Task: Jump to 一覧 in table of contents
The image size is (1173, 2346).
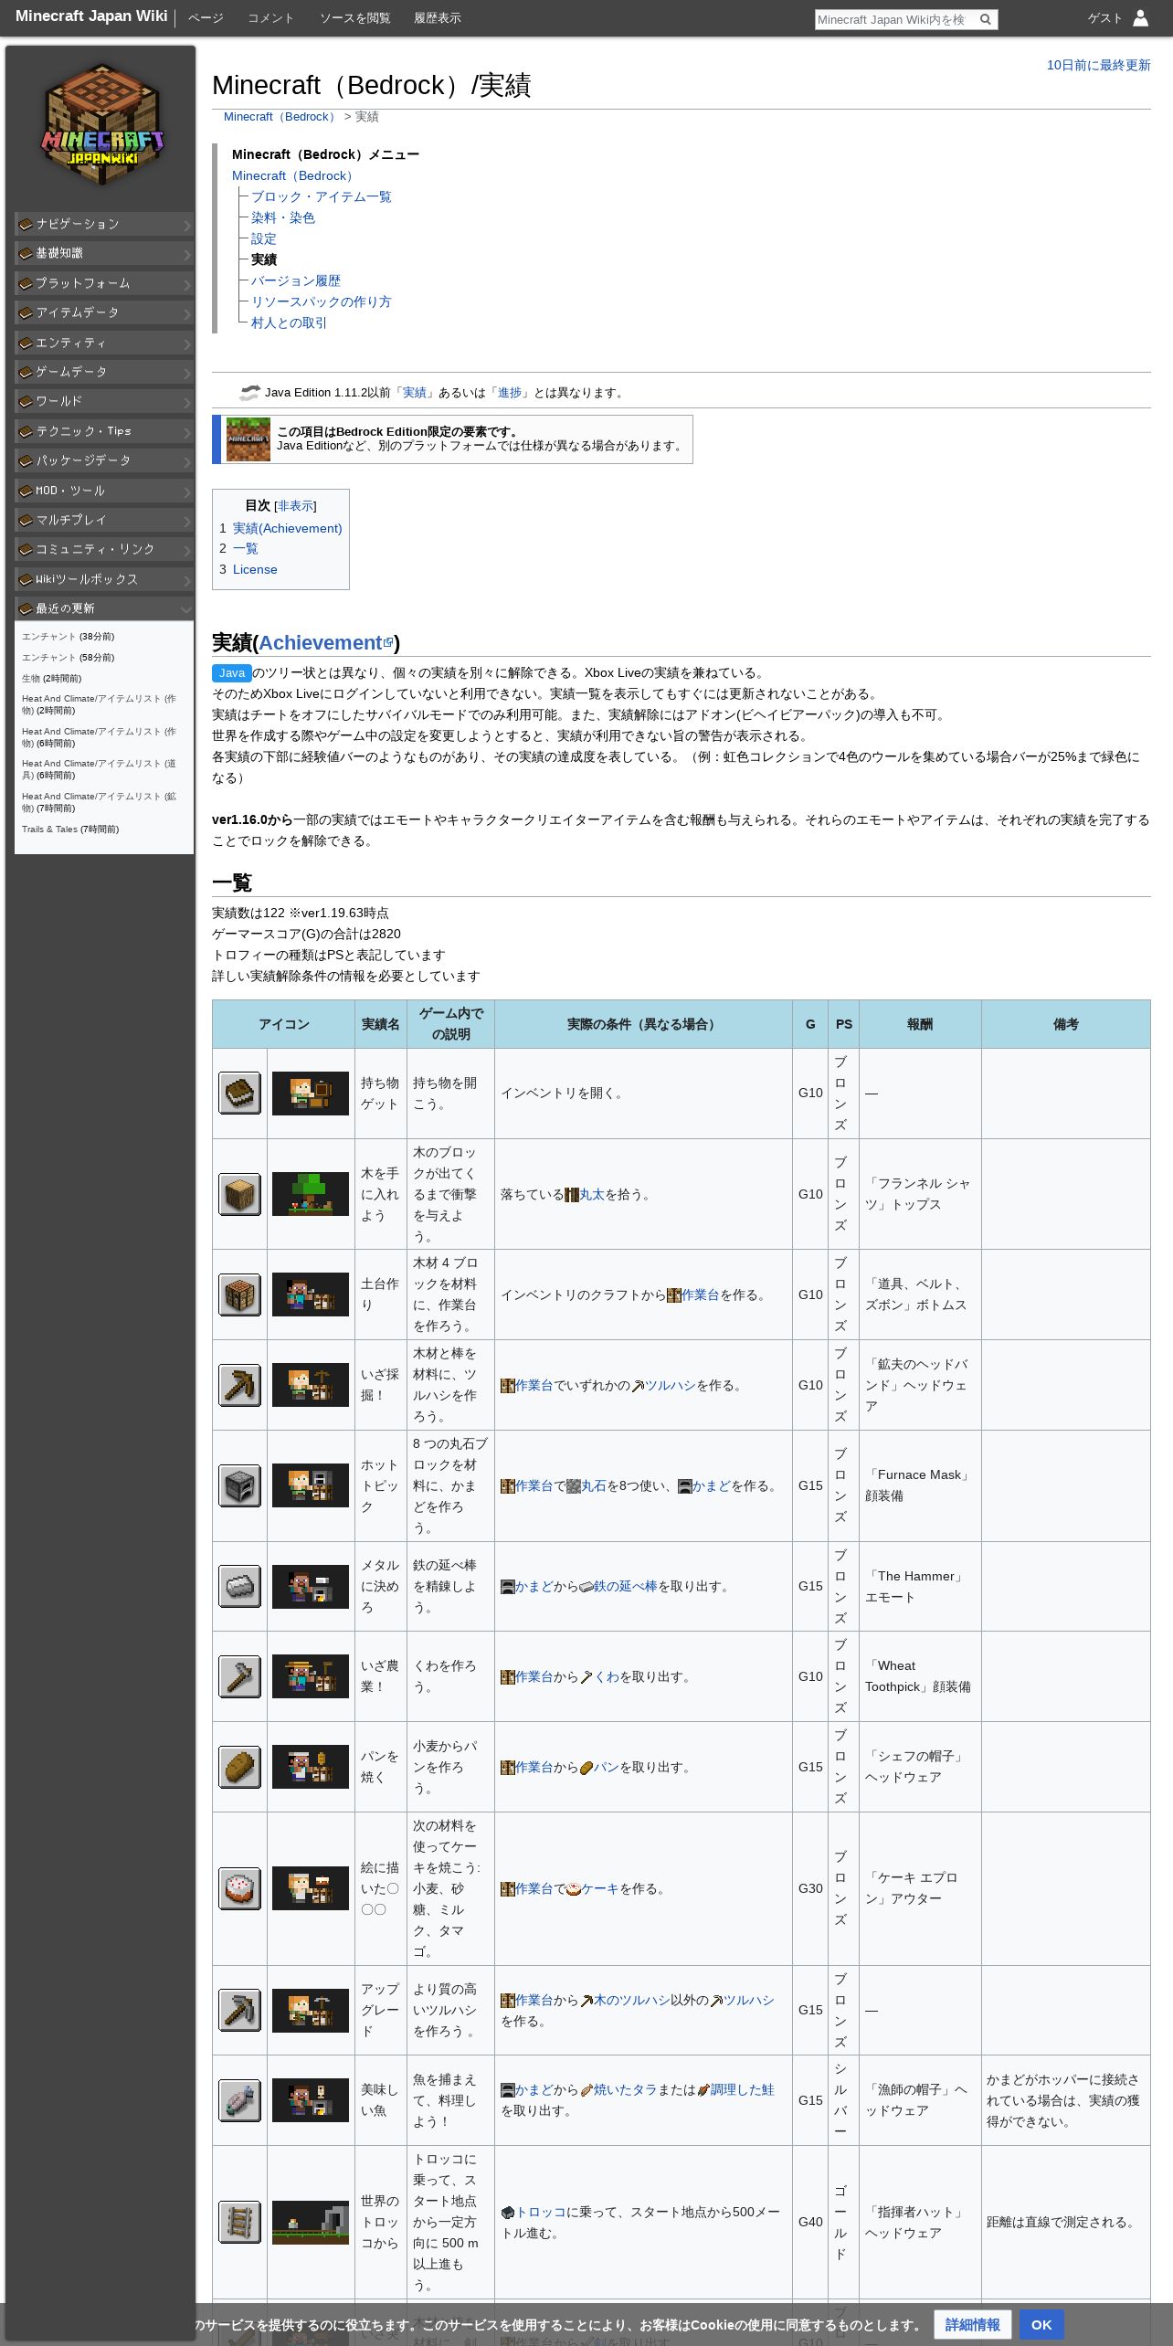Action: pos(246,548)
